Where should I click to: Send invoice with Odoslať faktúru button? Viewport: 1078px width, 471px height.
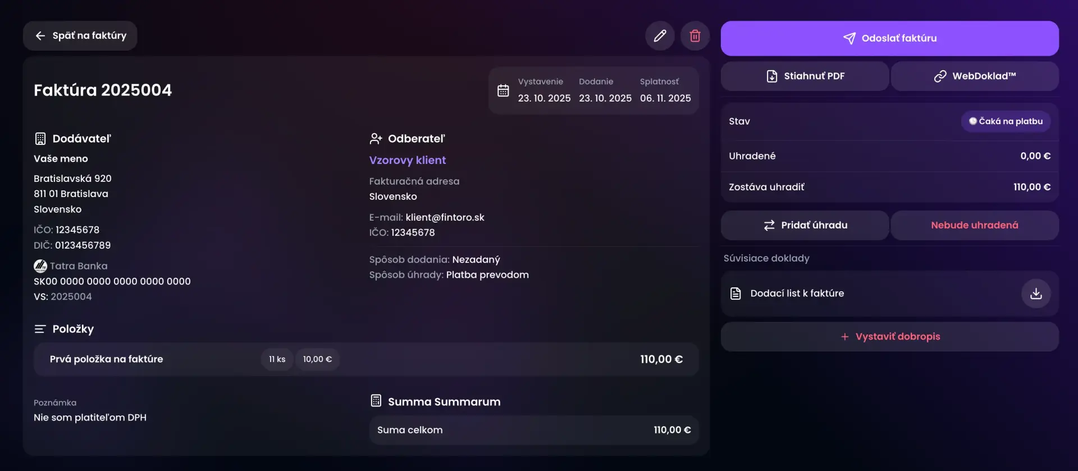(x=889, y=38)
